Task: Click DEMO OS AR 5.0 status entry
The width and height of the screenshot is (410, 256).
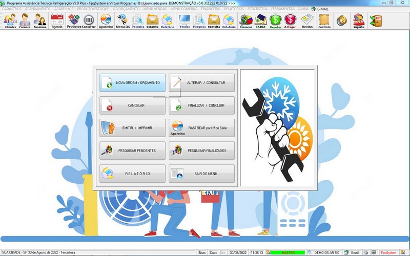Action: tap(326, 252)
